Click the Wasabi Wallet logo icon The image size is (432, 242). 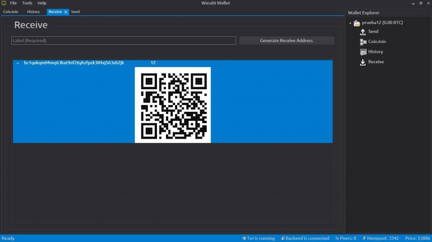coord(4,3)
